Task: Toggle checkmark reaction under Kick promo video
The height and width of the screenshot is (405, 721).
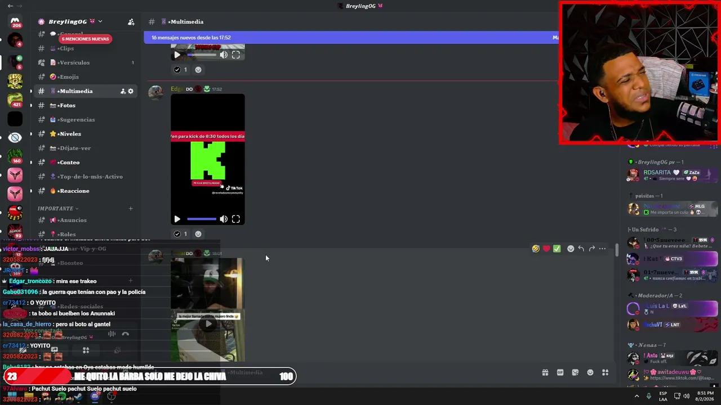Action: pos(181,234)
